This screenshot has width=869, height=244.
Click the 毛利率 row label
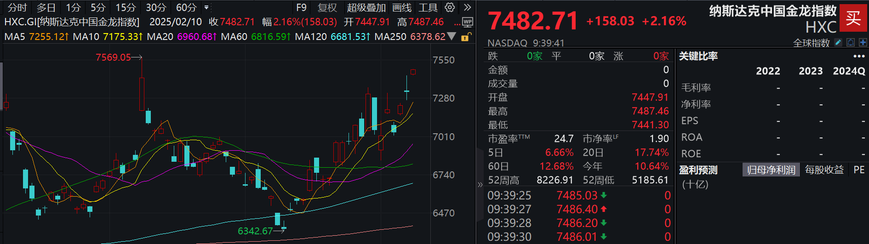pos(696,88)
